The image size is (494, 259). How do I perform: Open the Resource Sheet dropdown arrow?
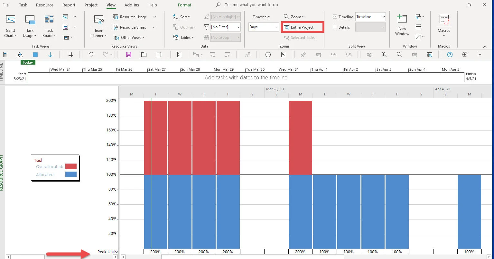point(154,27)
